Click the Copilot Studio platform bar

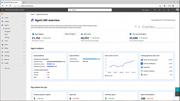tap(90, 59)
